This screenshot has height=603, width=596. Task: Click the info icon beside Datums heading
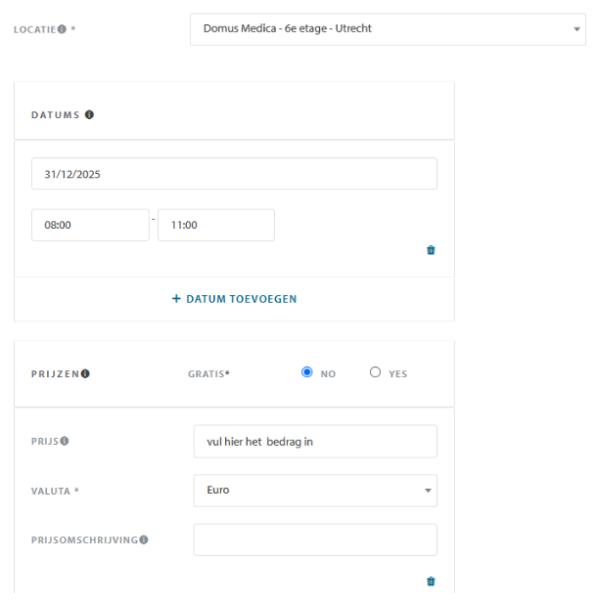tap(89, 114)
